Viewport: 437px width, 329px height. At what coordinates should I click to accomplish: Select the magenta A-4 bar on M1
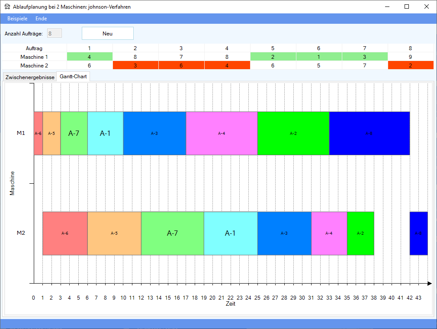coord(222,133)
